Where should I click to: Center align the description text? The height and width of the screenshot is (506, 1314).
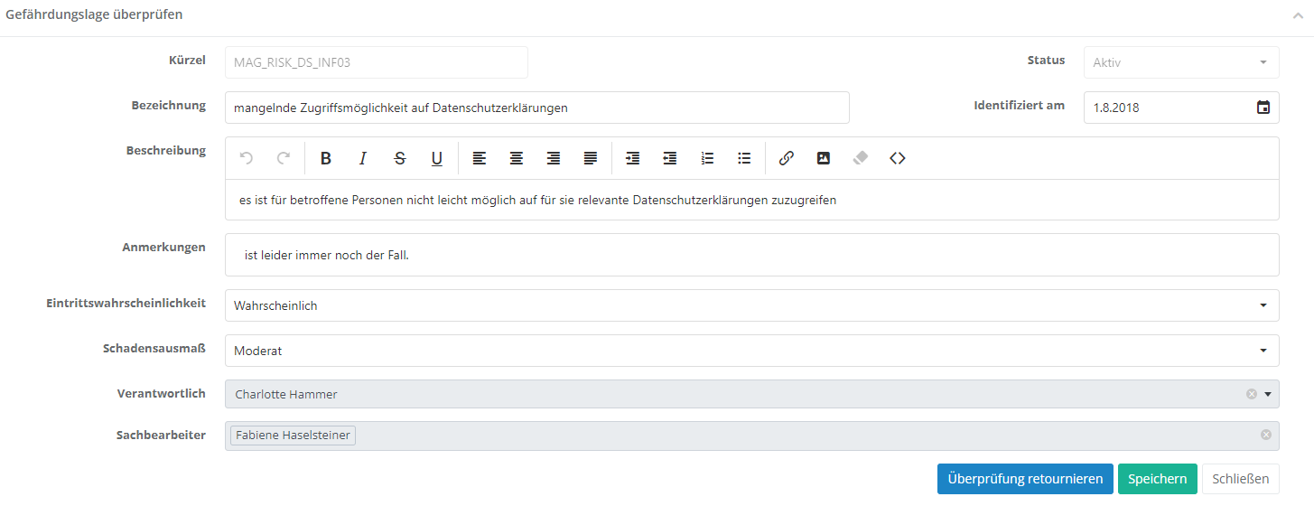pyautogui.click(x=517, y=158)
